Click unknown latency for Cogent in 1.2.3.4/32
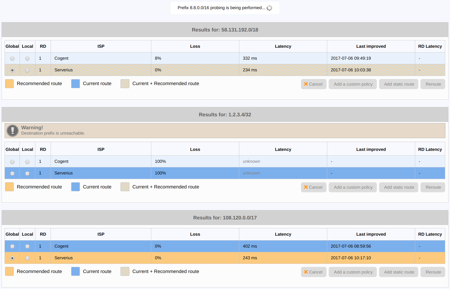Screen dimensions: 450x289 [251, 161]
